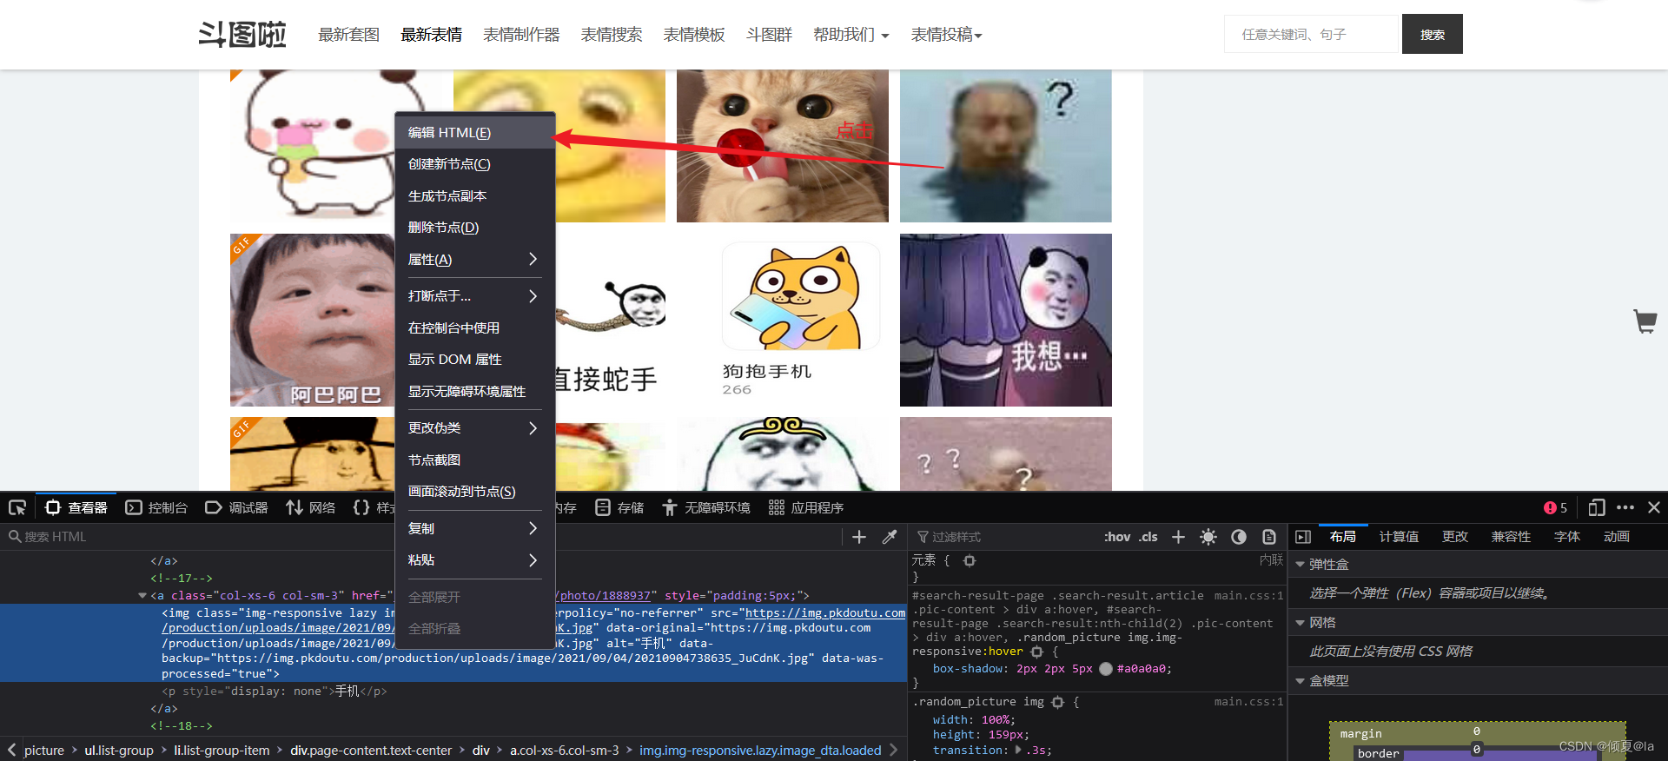This screenshot has height=761, width=1668.
Task: Select the 动画 animations tab
Action: (1617, 537)
